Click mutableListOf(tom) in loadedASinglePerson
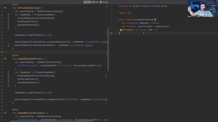Screen dimensions: 218x122 point(89,65)
